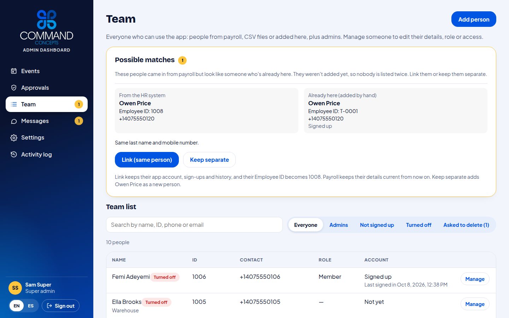Viewport: 509px width, 318px height.
Task: Link Owen Price as same person
Action: point(147,160)
